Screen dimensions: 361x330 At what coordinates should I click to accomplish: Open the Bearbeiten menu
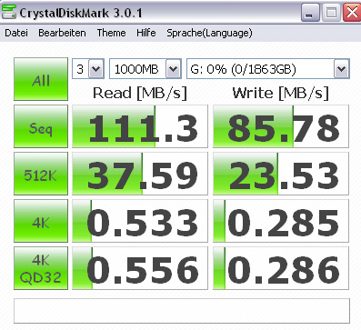(62, 33)
